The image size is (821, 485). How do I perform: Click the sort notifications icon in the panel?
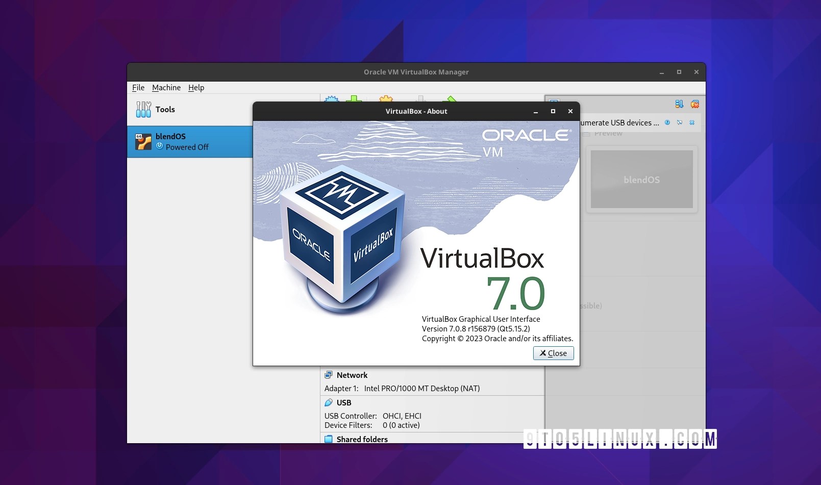point(679,104)
